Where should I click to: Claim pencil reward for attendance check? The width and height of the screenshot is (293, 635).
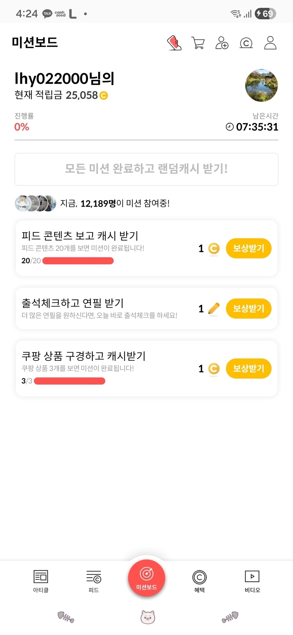(249, 308)
